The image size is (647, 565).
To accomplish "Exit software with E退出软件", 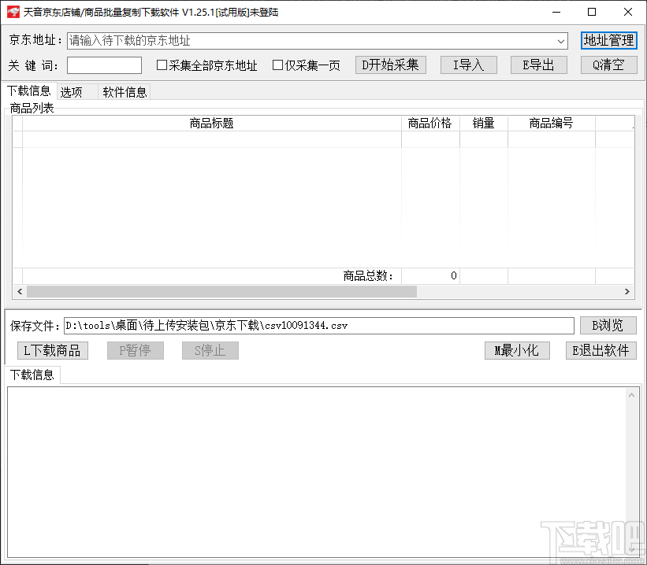I will point(601,350).
